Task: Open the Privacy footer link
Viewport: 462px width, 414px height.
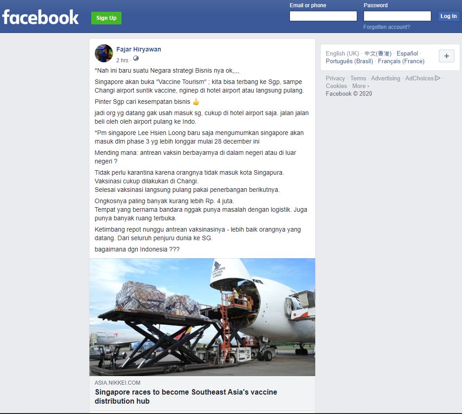Action: 335,78
